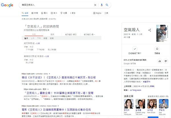Click thumbs up to like movie
171x118 pixels.
pos(160,61)
